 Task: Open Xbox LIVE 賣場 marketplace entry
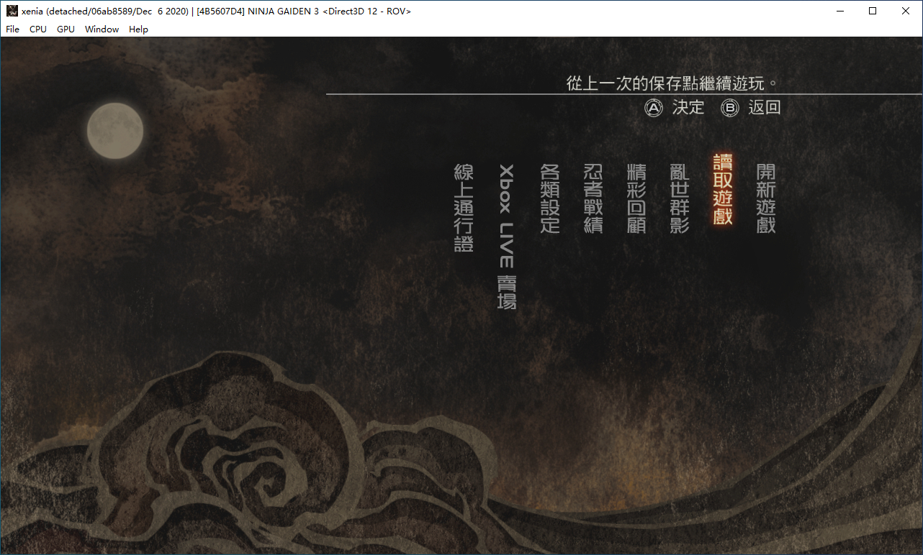(507, 237)
